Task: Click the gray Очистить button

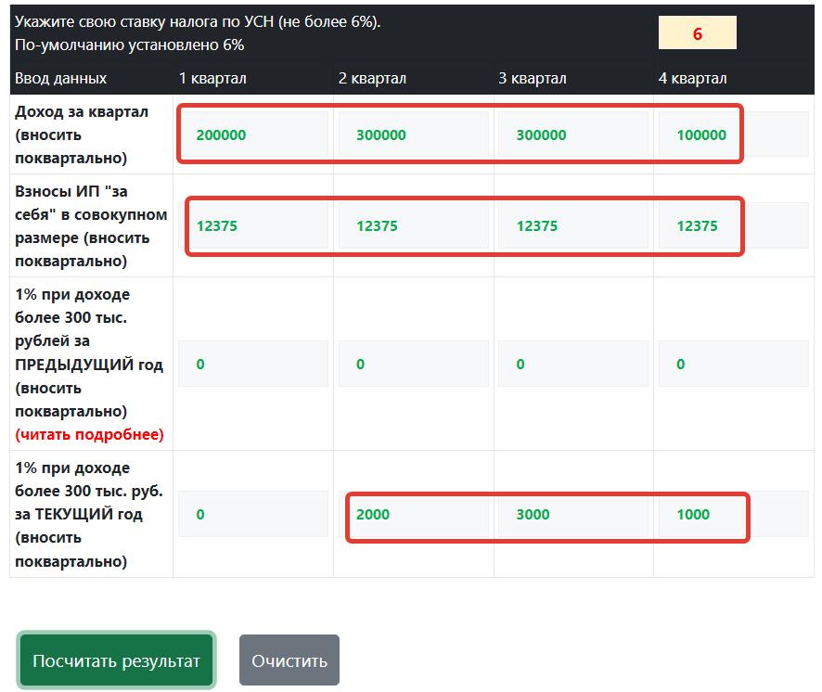Action: coord(289,660)
